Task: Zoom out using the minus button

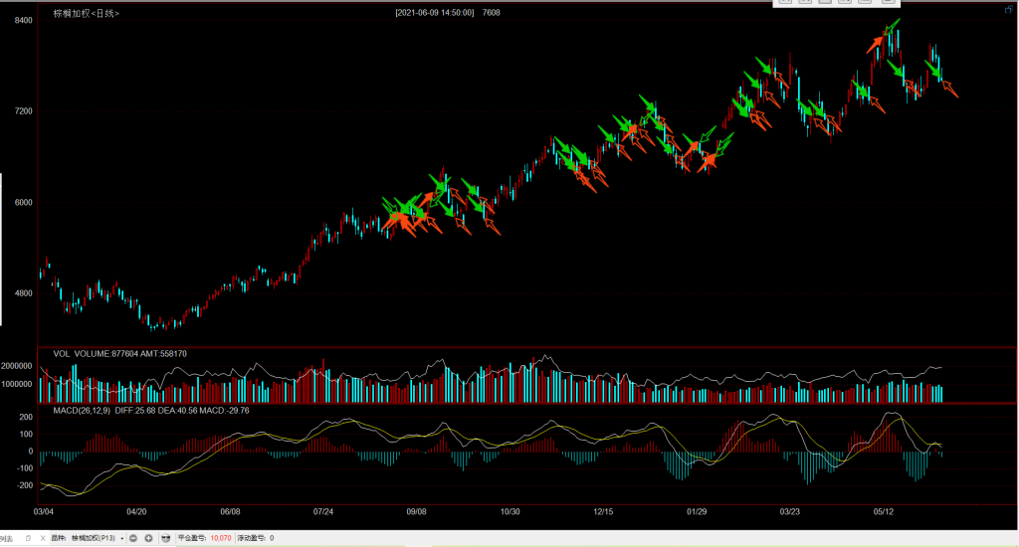Action: (133, 538)
